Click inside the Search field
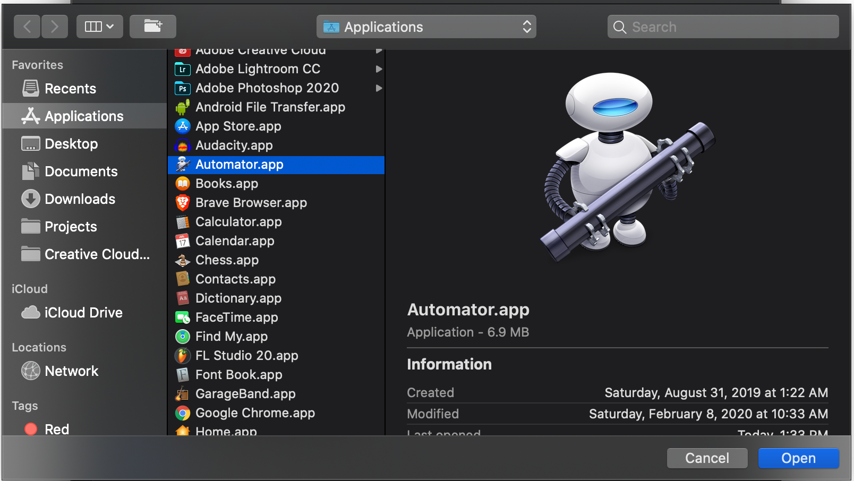 pyautogui.click(x=723, y=27)
